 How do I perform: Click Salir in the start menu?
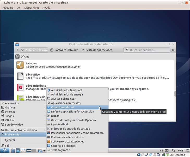[x=23, y=145]
